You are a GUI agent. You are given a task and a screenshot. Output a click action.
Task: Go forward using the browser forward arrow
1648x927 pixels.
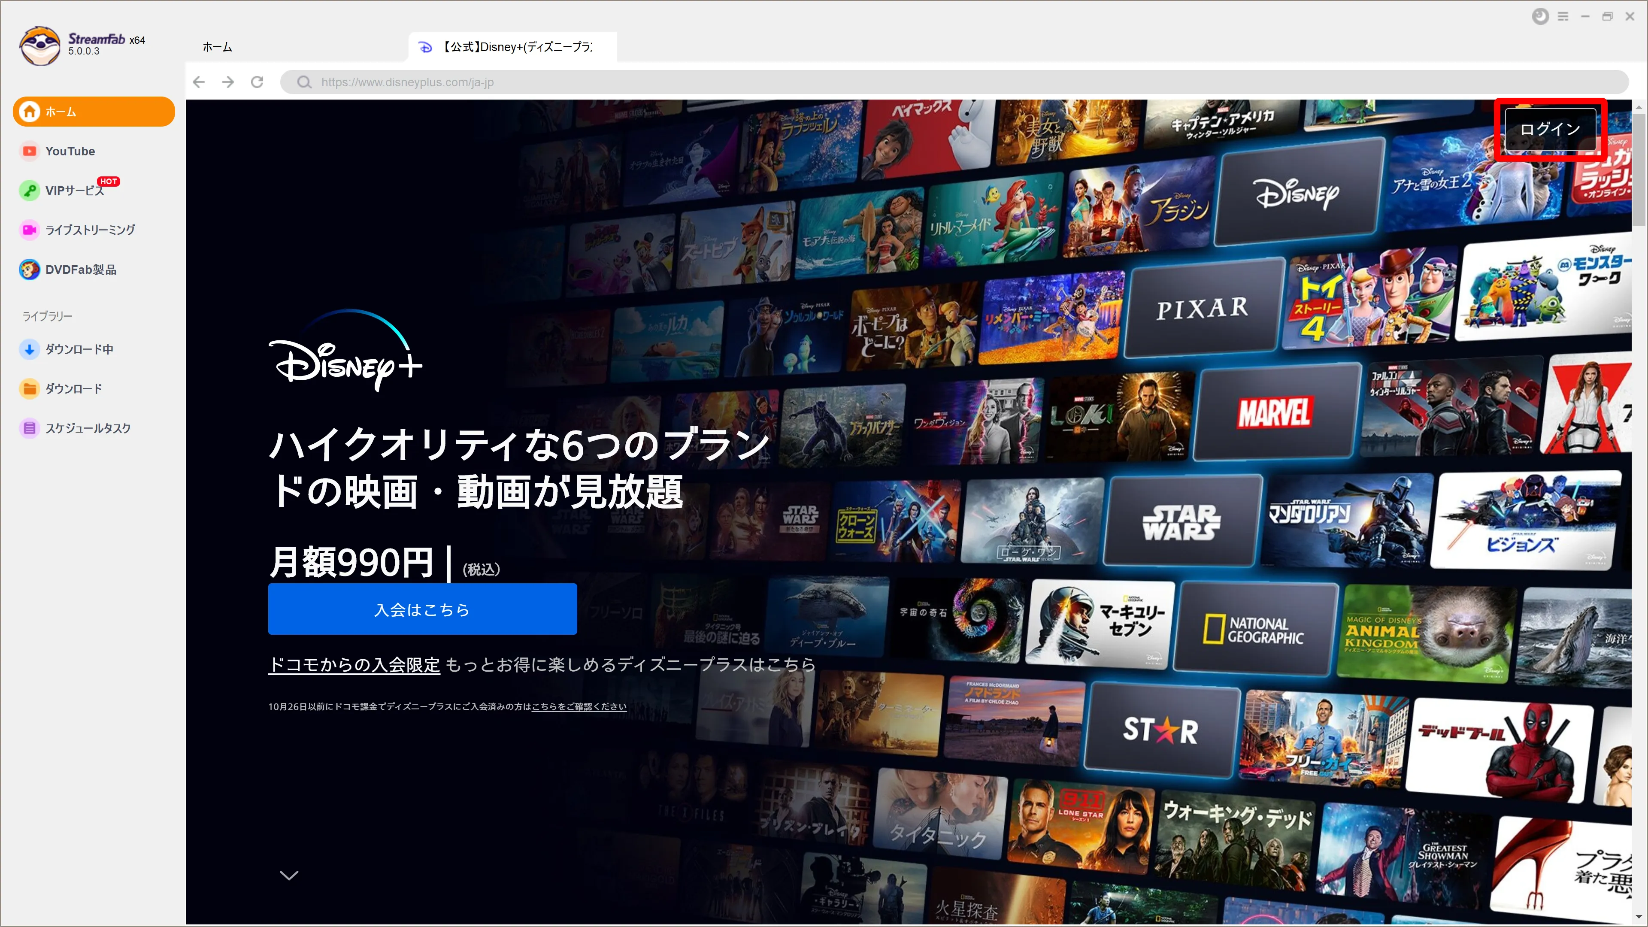(x=228, y=82)
